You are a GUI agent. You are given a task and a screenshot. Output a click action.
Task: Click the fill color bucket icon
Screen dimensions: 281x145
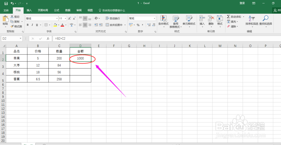[55, 25]
